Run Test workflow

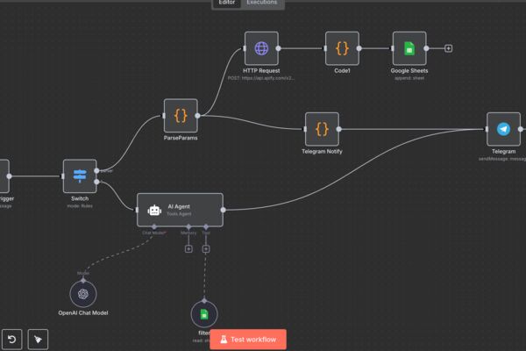[x=248, y=340]
